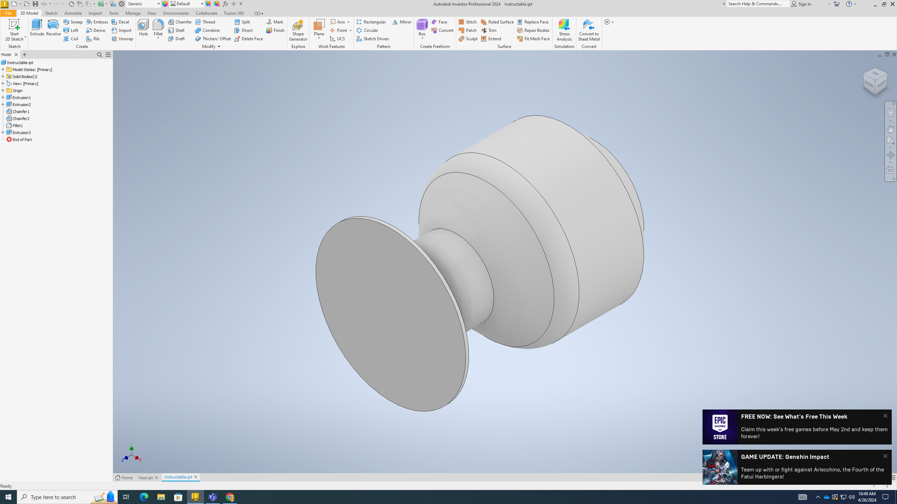Choose the Delete Face tool
This screenshot has width=897, height=504.
pos(248,39)
